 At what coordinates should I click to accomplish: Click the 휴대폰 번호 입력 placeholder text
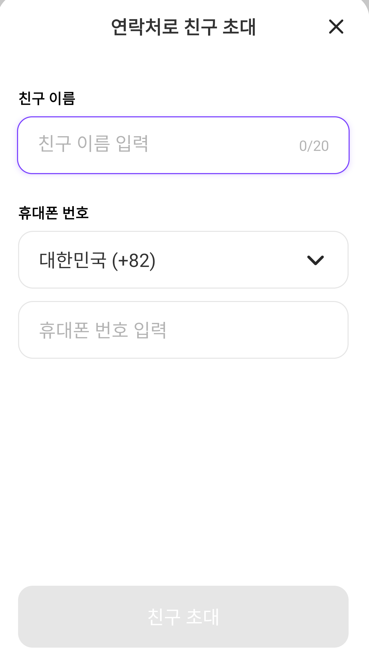pyautogui.click(x=103, y=330)
